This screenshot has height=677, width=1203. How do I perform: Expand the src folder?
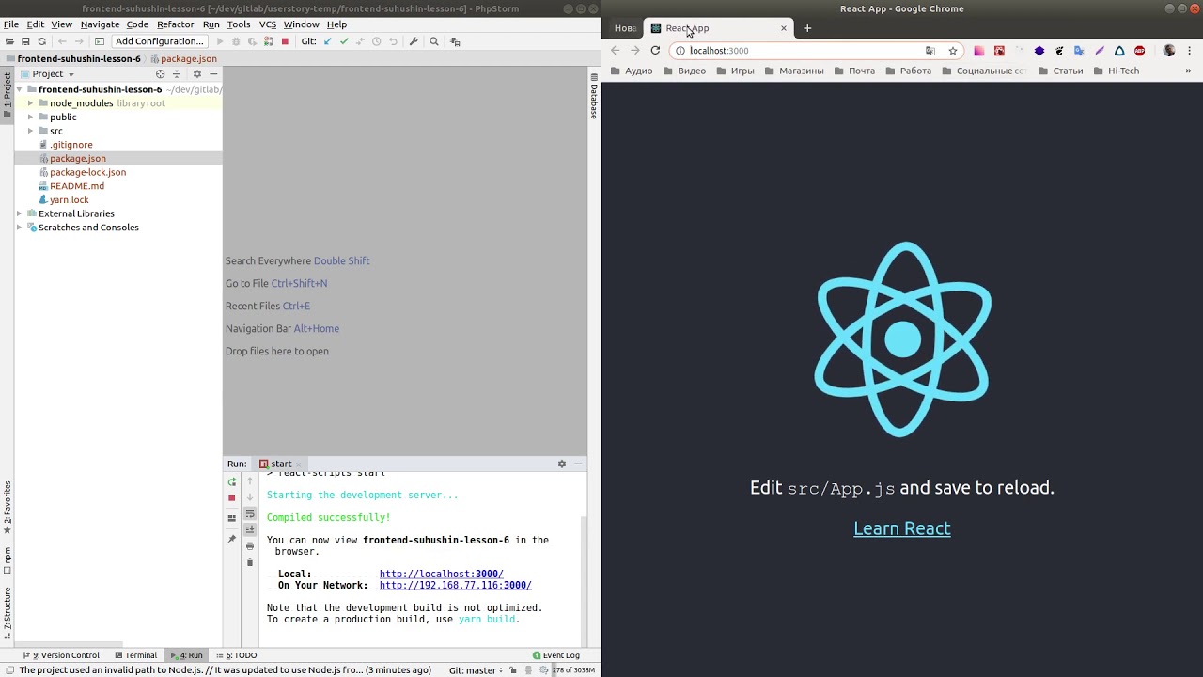click(31, 131)
